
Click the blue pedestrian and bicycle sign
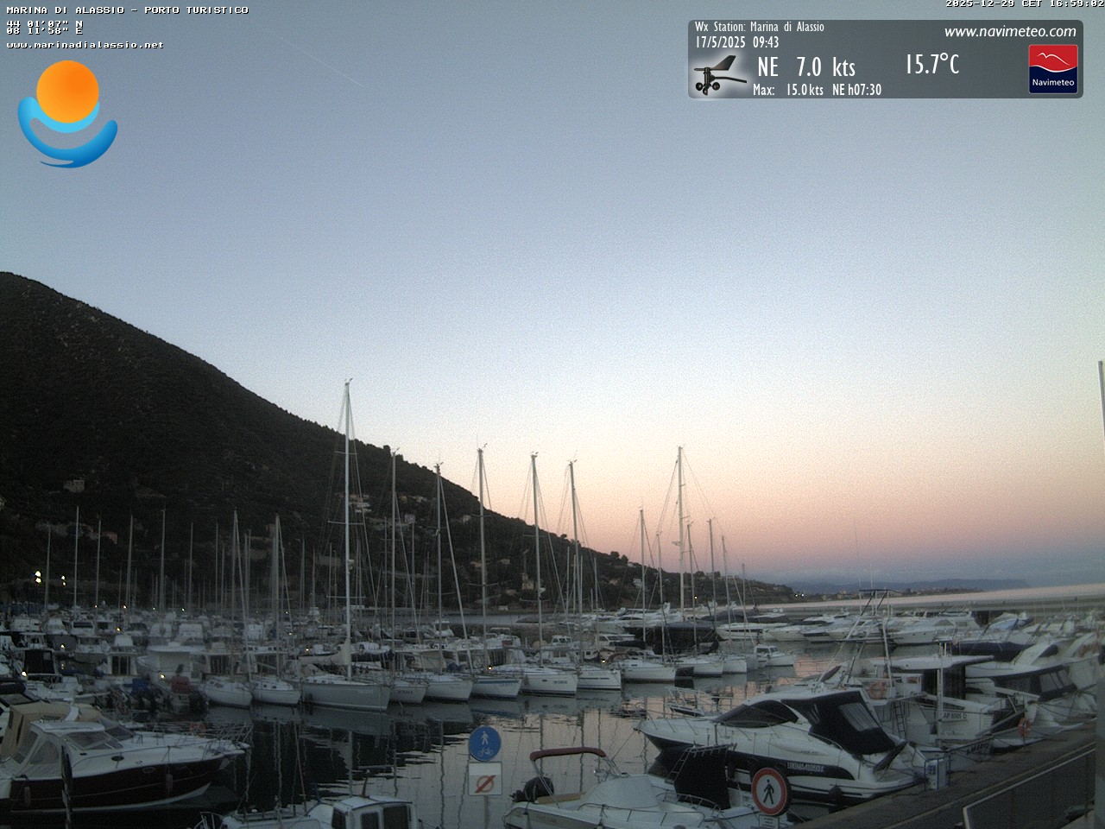(484, 743)
